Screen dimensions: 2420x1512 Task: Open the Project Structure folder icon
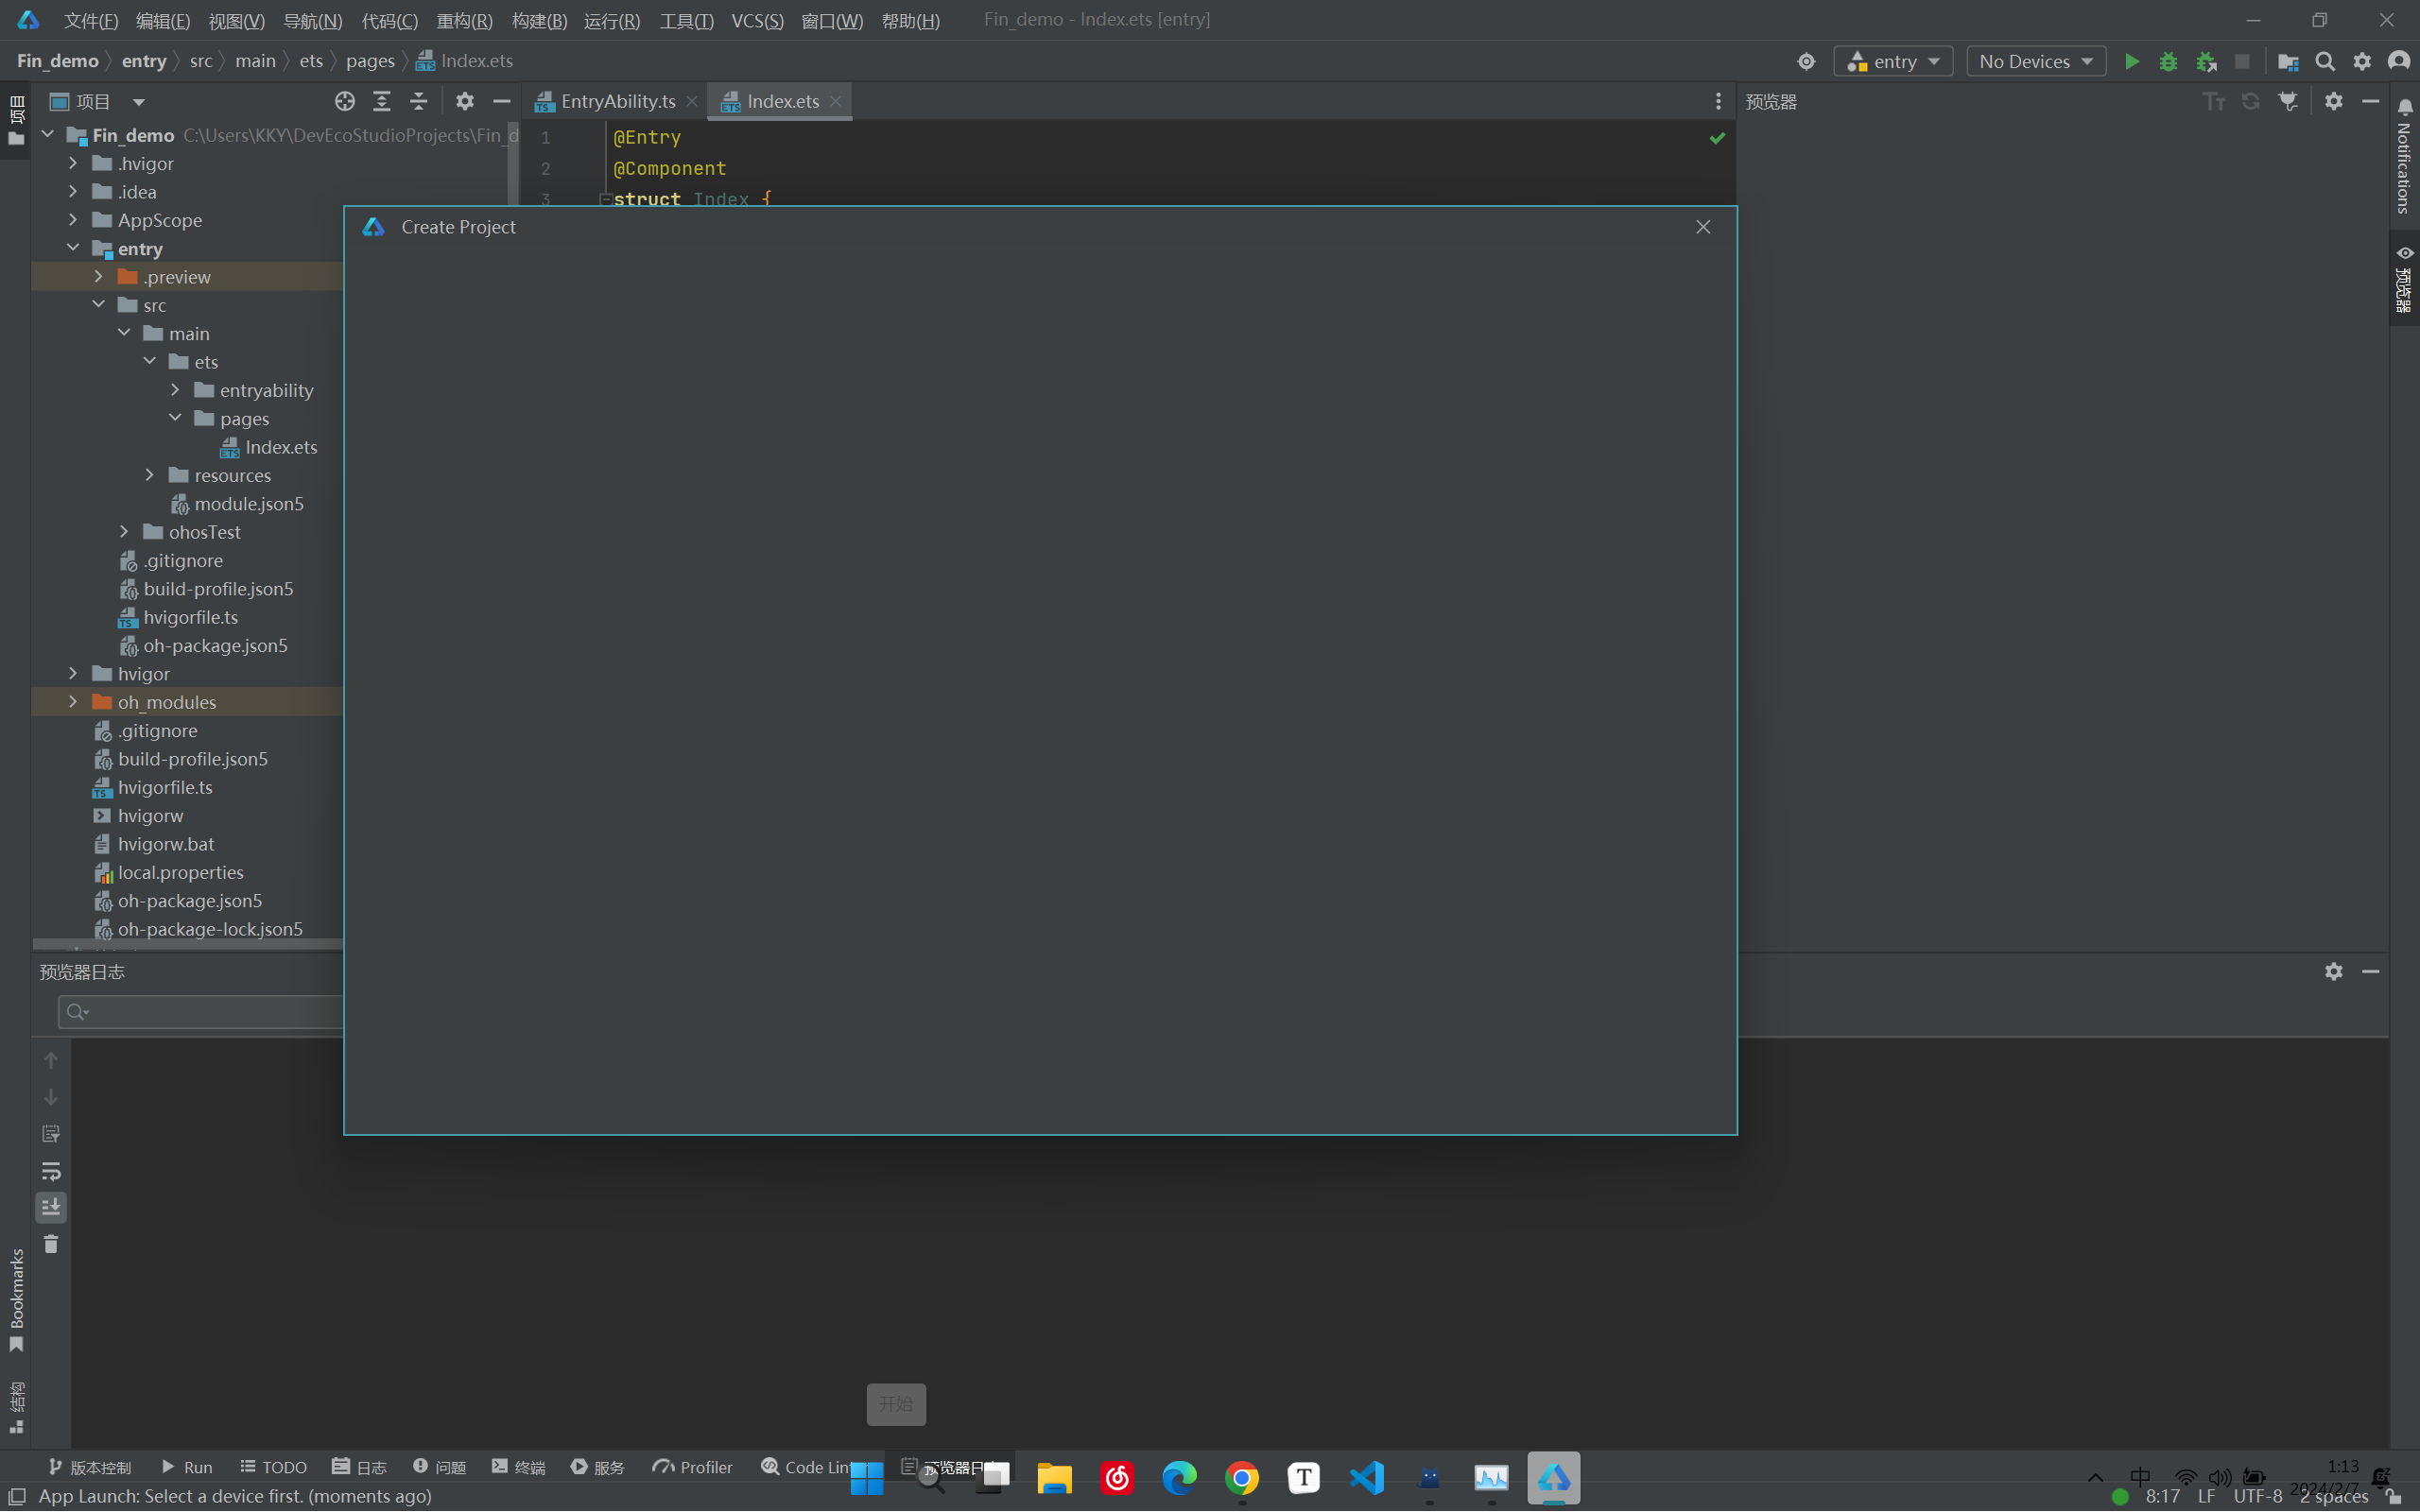click(x=2287, y=61)
